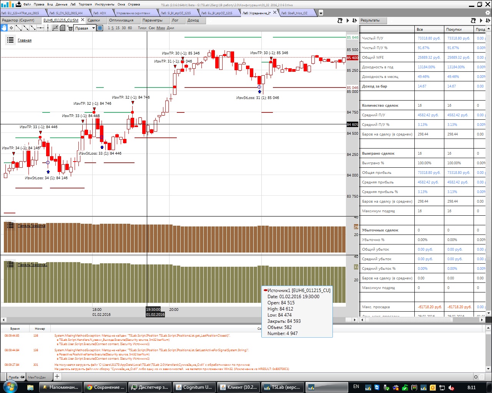Activate the crosshair cursor tool
The image size is (492, 393).
pos(12,28)
